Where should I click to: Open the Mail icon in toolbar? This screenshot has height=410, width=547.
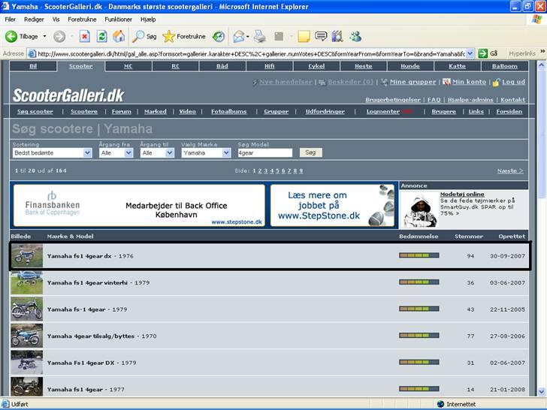click(239, 36)
